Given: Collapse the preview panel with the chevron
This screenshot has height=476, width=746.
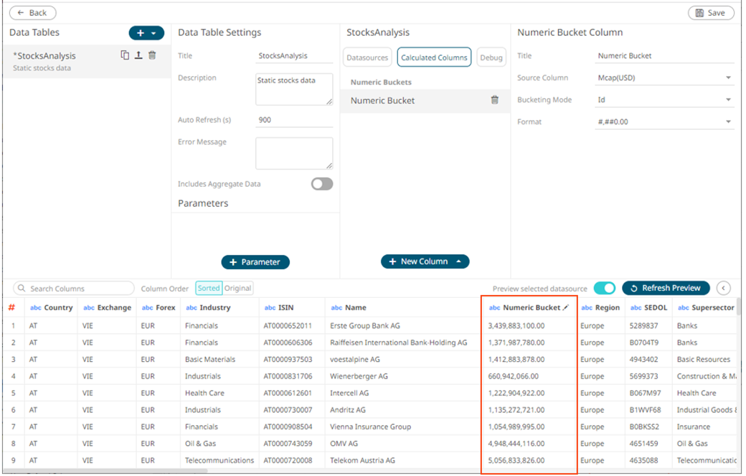Looking at the screenshot, I should 723,288.
